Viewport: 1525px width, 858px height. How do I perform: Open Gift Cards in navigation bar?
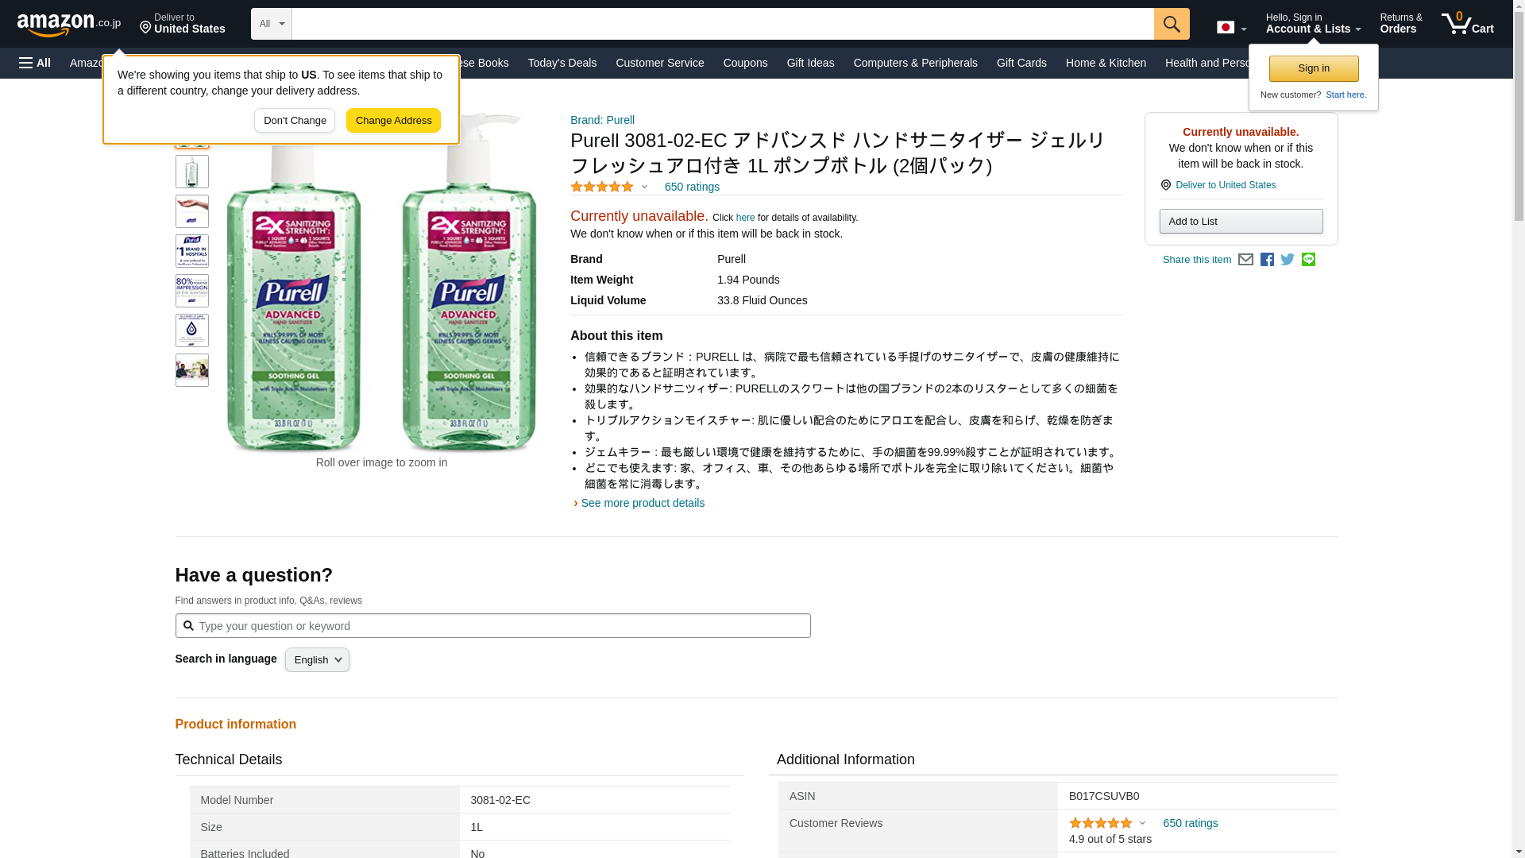click(1021, 63)
